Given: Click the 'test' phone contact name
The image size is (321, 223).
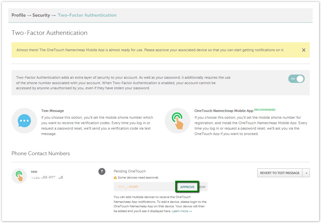Looking at the screenshot, I should click(34, 172).
